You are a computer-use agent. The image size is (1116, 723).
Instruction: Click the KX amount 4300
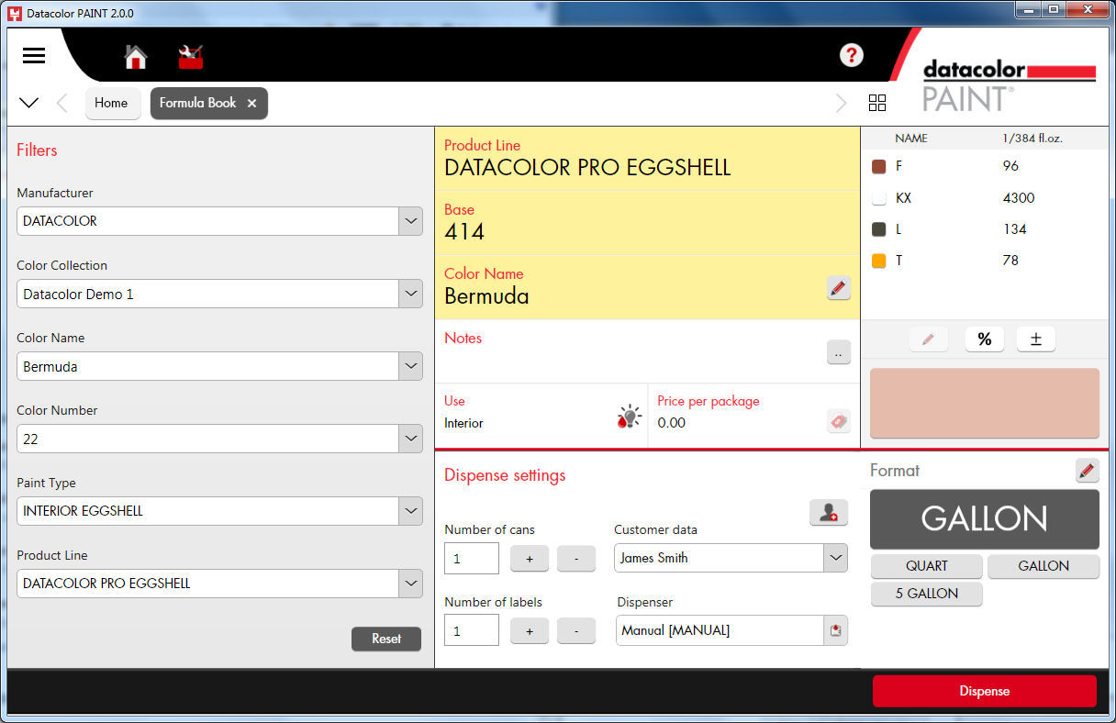click(x=1019, y=198)
